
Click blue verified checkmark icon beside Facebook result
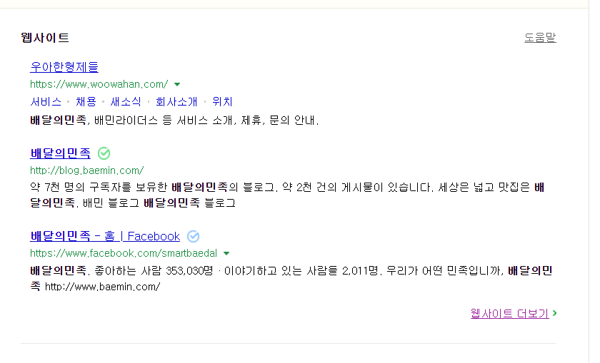point(194,237)
